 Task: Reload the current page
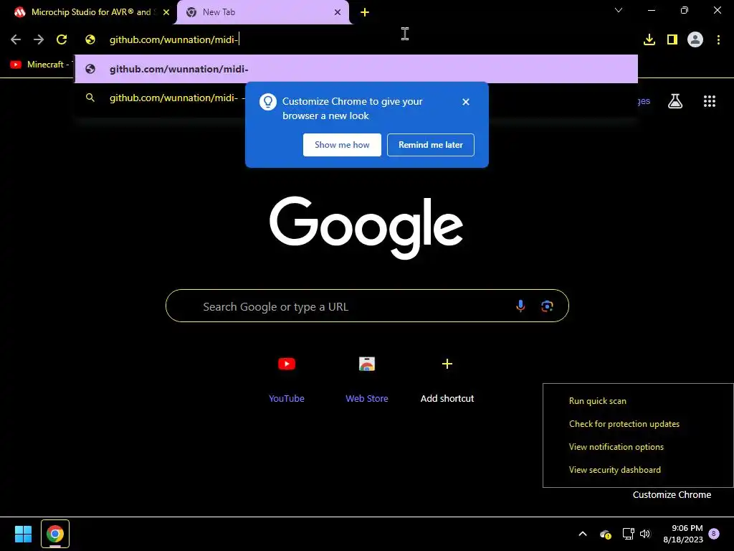coord(62,40)
